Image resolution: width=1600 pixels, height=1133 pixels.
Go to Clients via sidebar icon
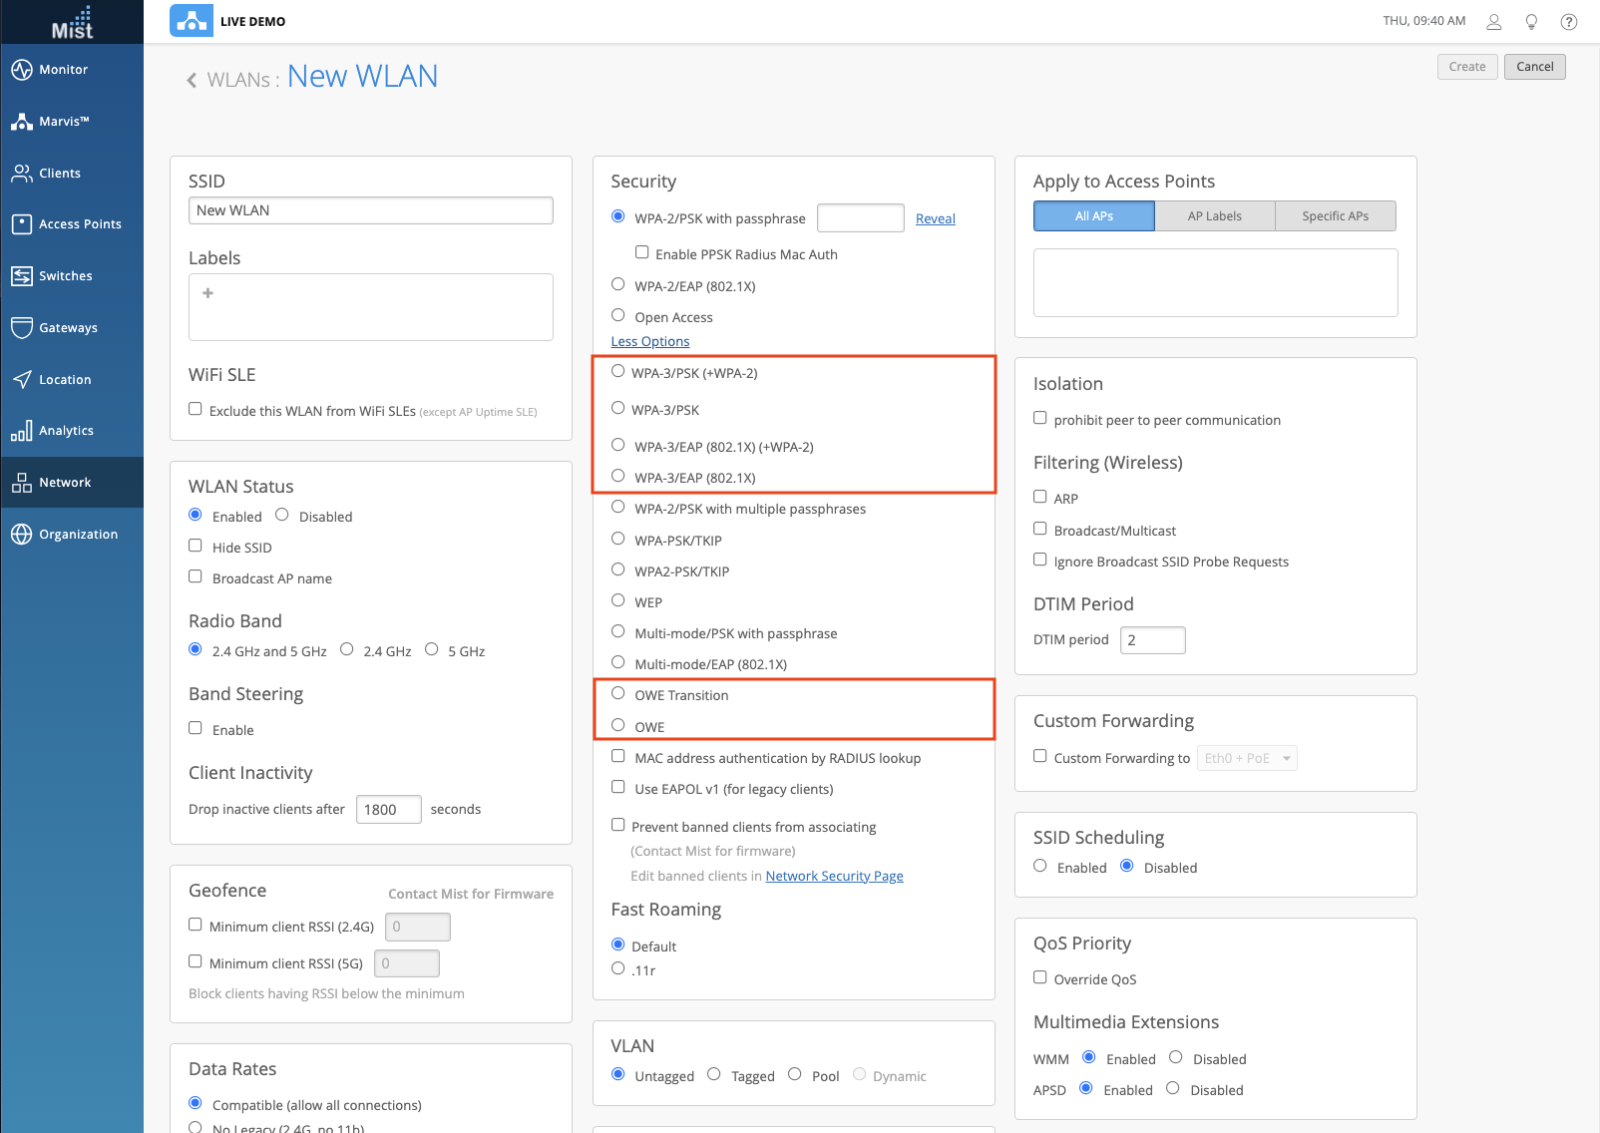[x=22, y=174]
